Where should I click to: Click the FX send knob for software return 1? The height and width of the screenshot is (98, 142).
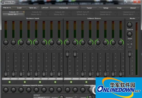[x=67, y=90]
